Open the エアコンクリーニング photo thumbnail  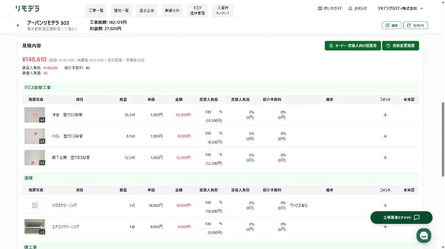[x=35, y=227]
